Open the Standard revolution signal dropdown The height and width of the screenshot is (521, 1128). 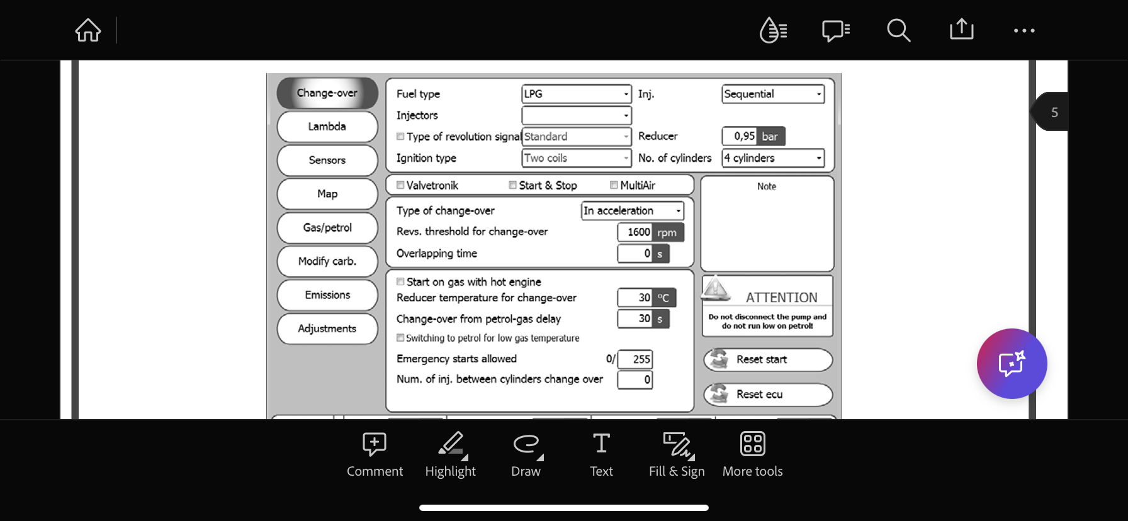click(x=577, y=137)
